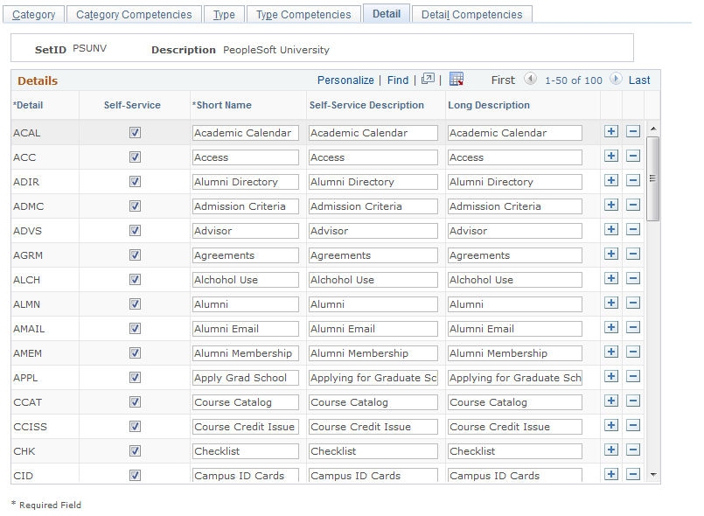This screenshot has width=704, height=516.
Task: Add a row after ALCH detail
Action: 611,278
